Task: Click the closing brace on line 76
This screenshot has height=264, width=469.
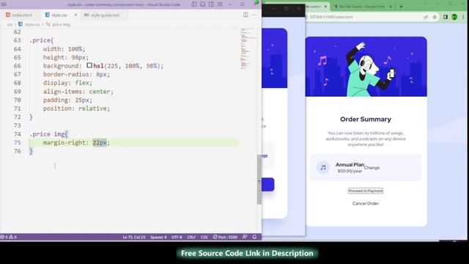Action: click(x=31, y=151)
